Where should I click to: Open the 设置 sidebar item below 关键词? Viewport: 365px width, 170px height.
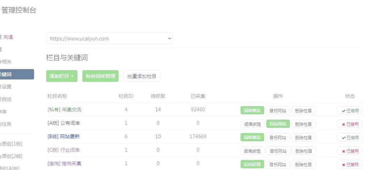pos(6,87)
